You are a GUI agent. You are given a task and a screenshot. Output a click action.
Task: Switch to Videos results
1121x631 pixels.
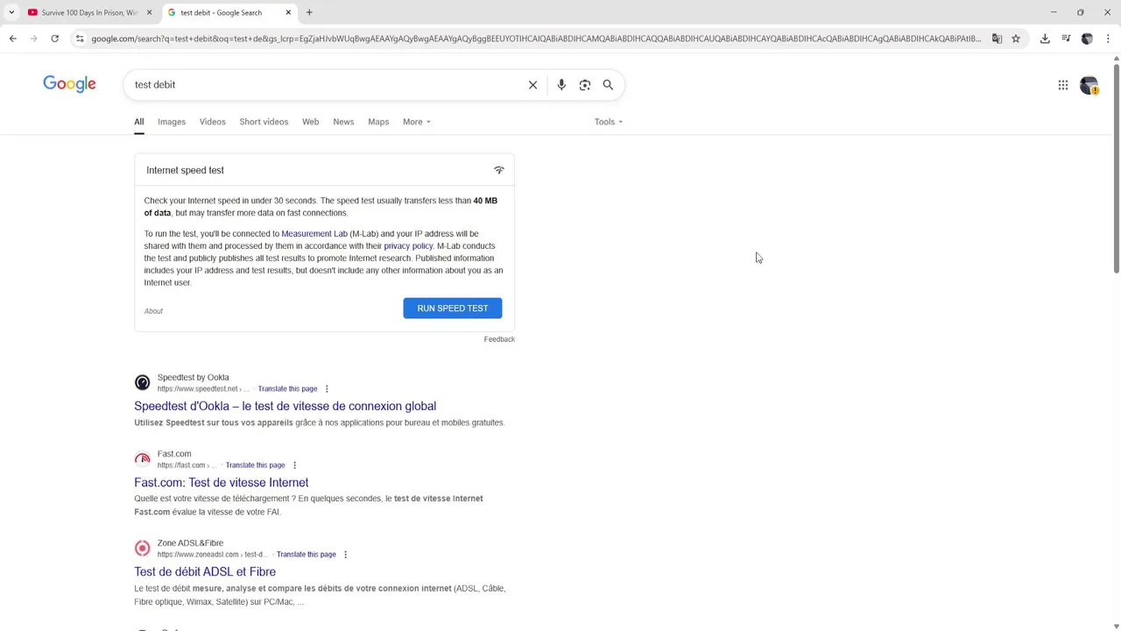pyautogui.click(x=212, y=122)
